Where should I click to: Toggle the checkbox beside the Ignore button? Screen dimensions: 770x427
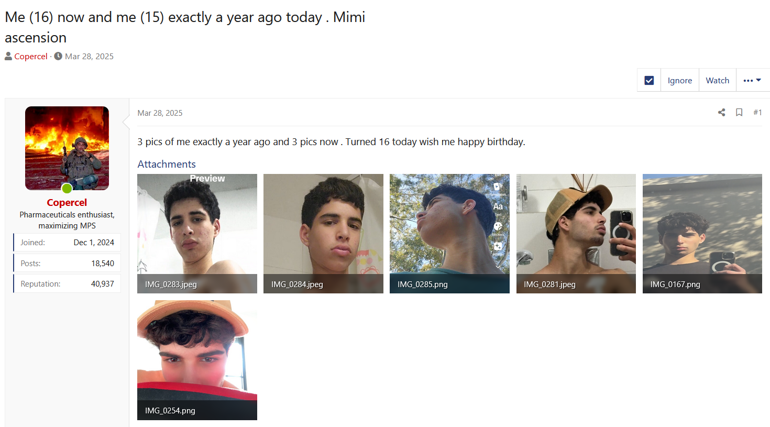(649, 80)
